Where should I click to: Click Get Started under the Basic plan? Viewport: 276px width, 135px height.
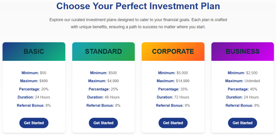[x=34, y=123]
